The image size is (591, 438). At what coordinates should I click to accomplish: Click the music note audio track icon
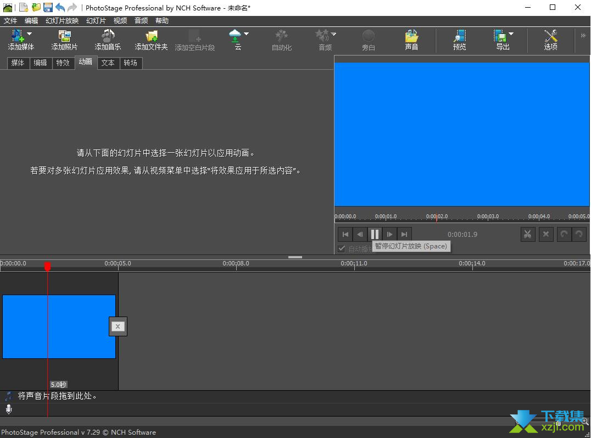(8, 396)
